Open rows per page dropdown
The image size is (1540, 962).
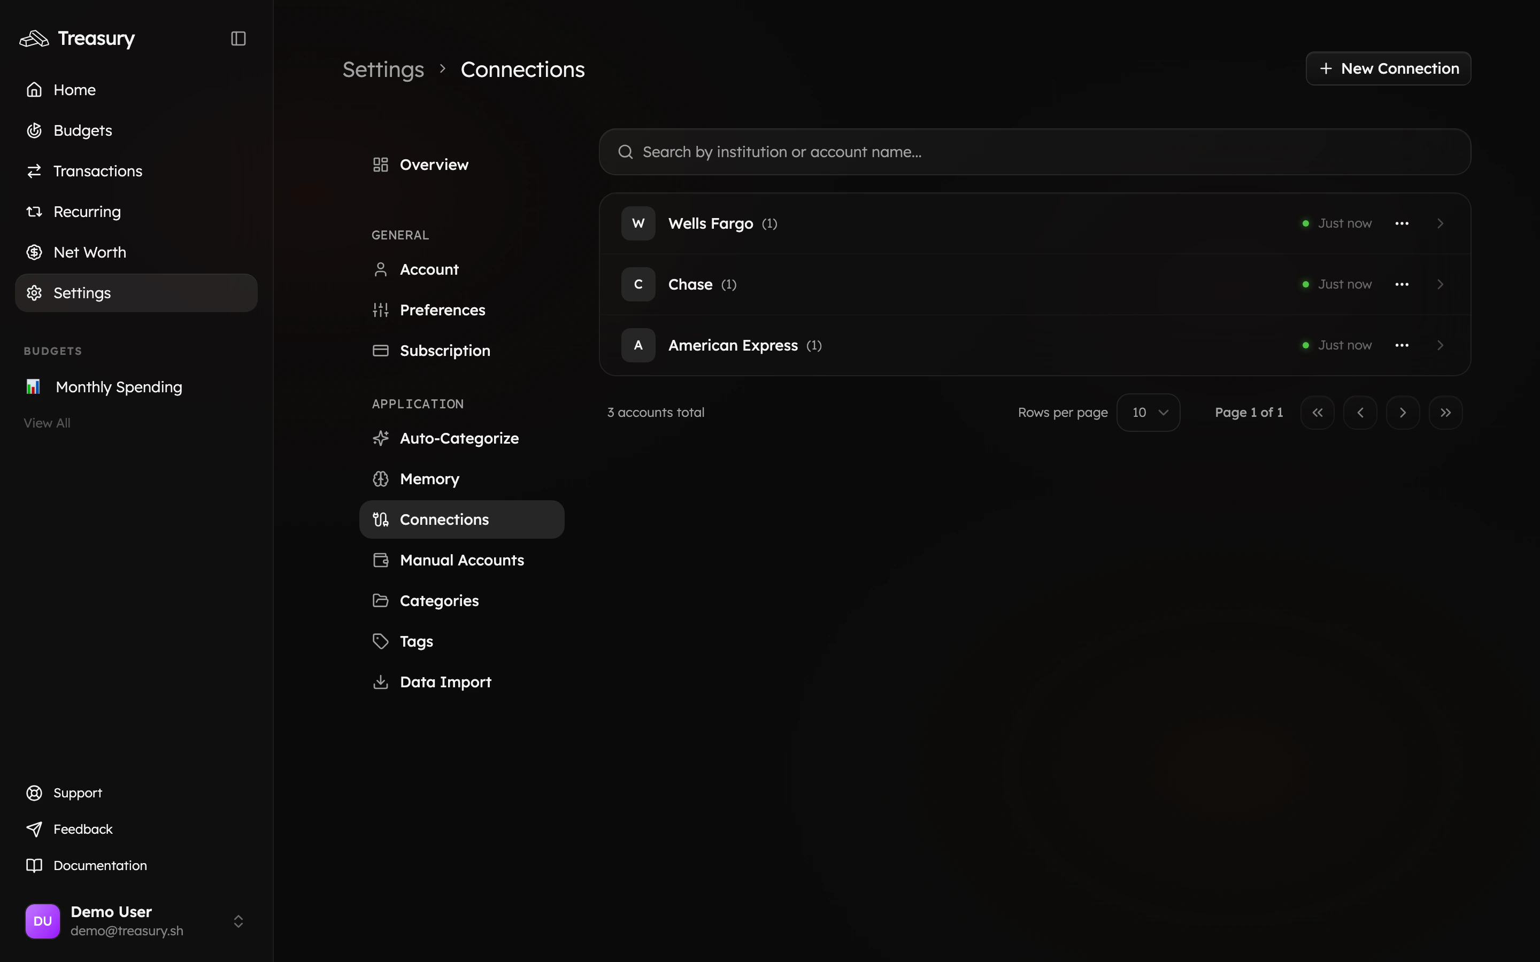pyautogui.click(x=1148, y=412)
